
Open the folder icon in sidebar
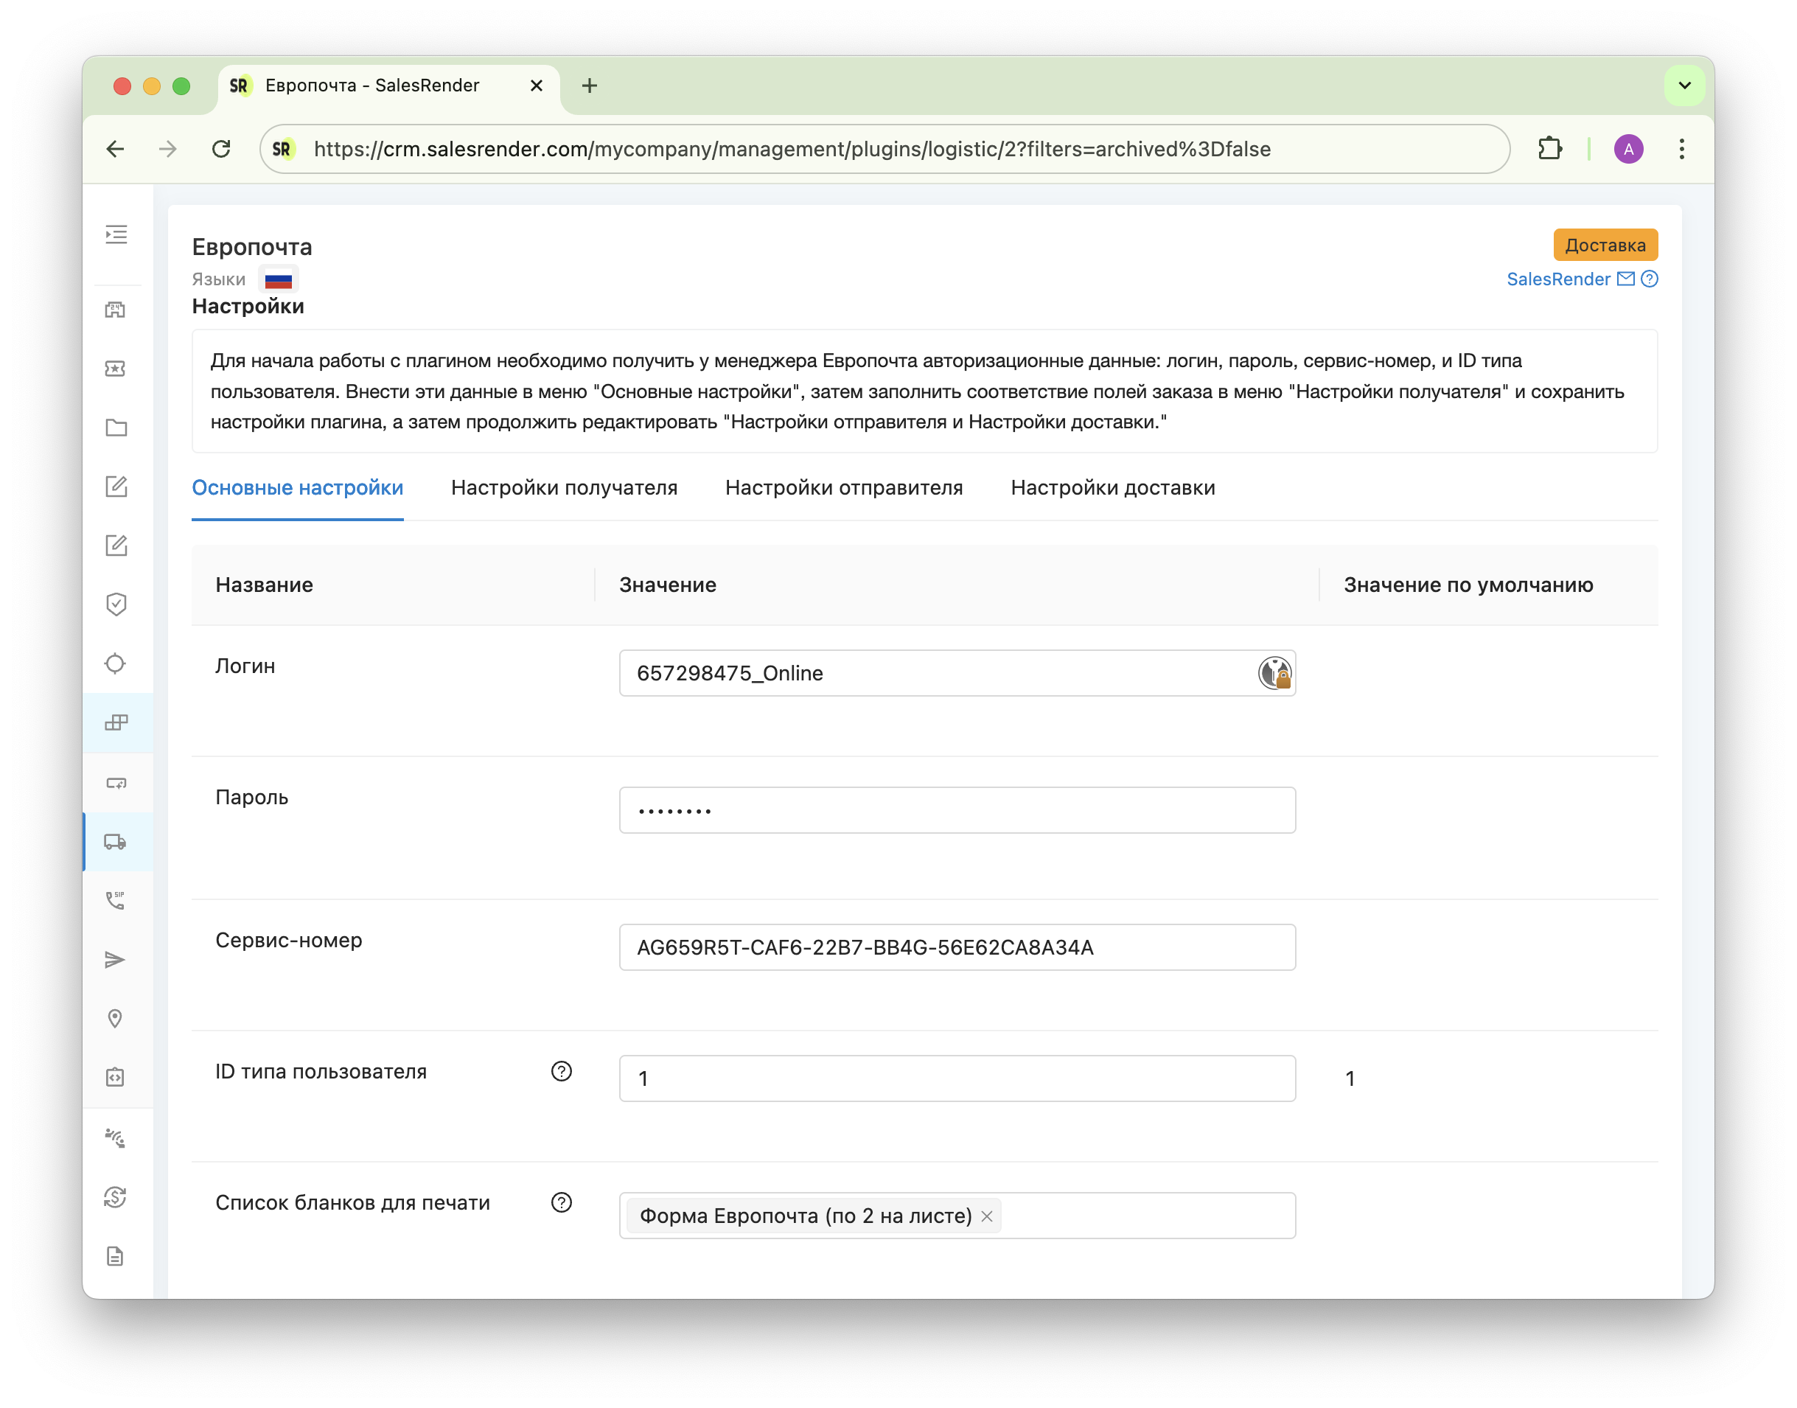116,428
